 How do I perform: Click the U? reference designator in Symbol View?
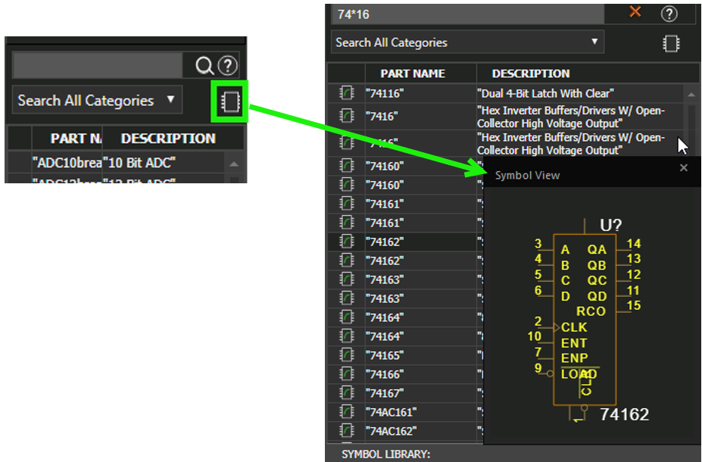click(610, 225)
